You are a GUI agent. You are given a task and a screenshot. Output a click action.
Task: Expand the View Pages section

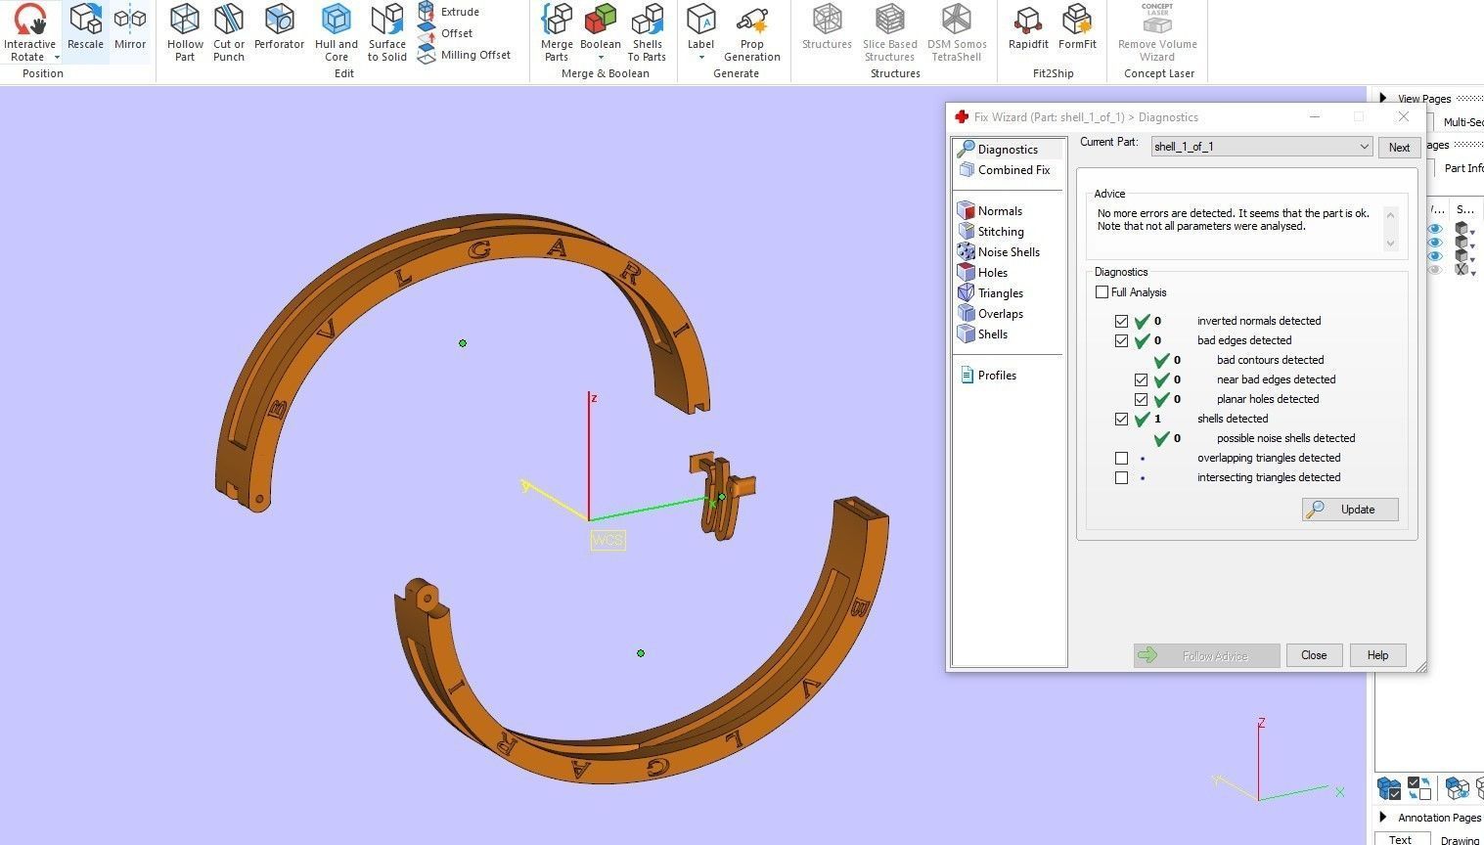point(1382,98)
